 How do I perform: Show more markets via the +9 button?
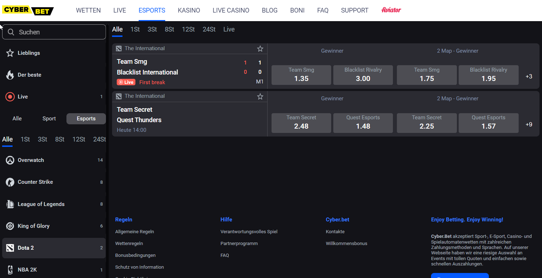pyautogui.click(x=529, y=124)
